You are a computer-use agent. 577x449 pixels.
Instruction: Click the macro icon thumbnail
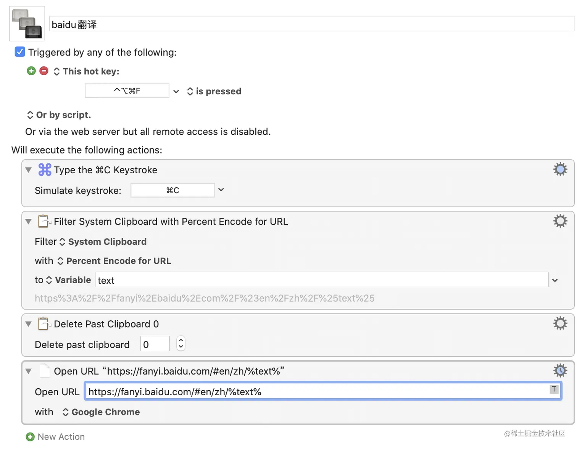tap(27, 24)
